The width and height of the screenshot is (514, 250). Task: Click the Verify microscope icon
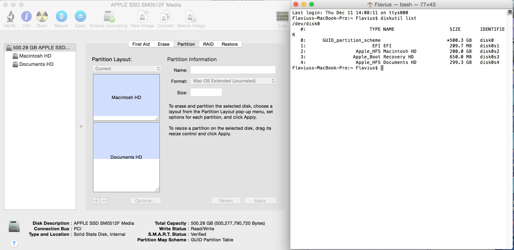(10, 16)
